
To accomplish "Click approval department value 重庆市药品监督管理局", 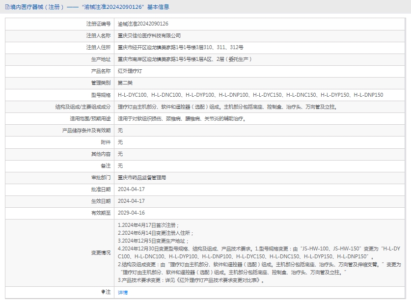I will 142,178.
